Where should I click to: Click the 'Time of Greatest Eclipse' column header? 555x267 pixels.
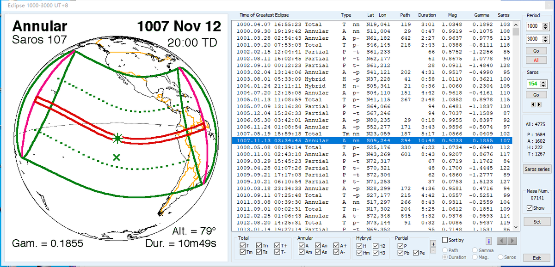click(x=264, y=15)
